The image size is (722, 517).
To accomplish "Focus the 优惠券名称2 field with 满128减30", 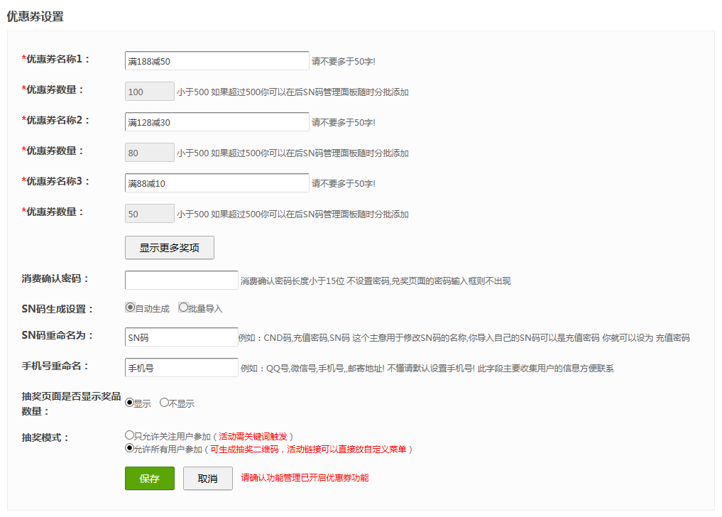I will click(x=217, y=122).
